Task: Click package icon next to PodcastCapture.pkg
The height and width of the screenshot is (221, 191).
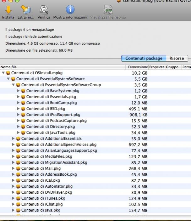Action: pos(23,121)
